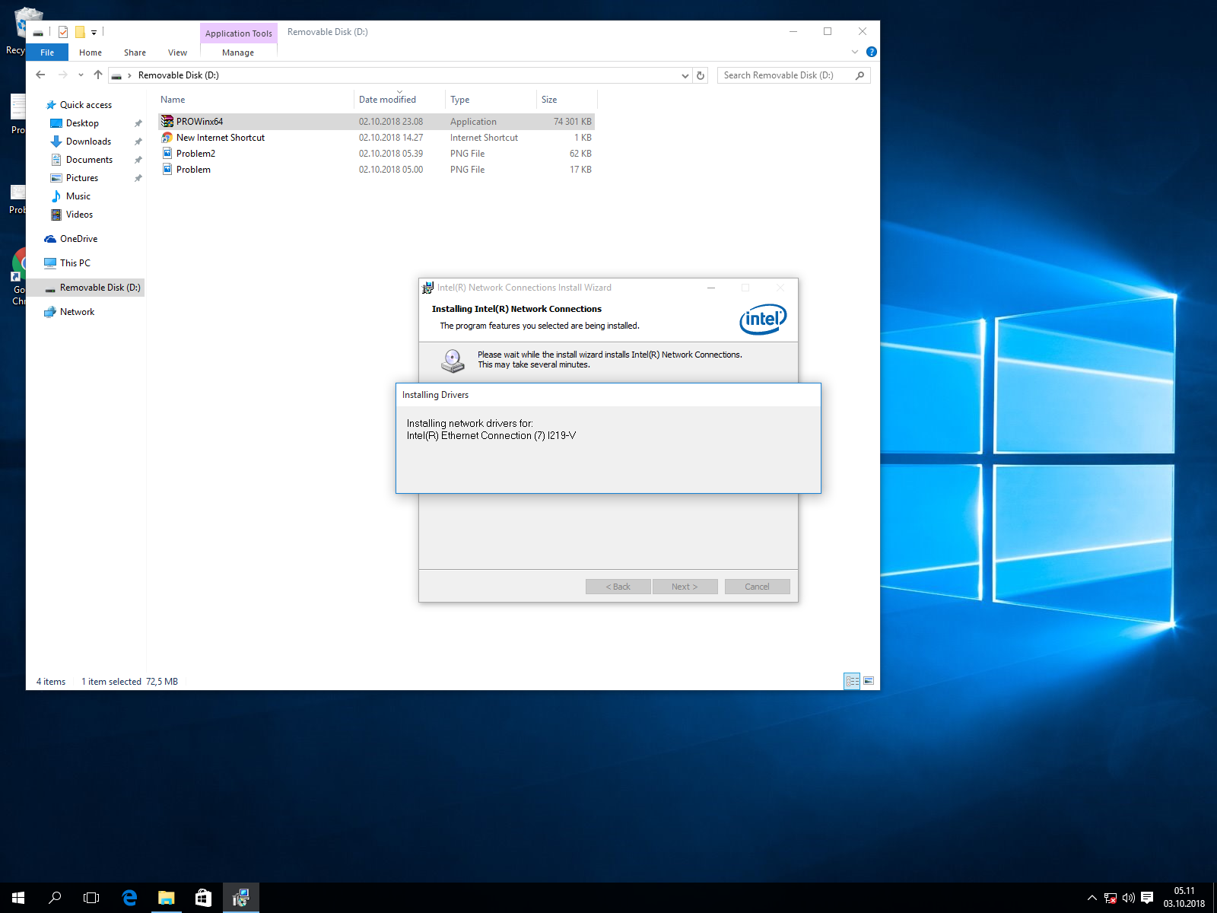Sort by Date modified column

(399, 100)
